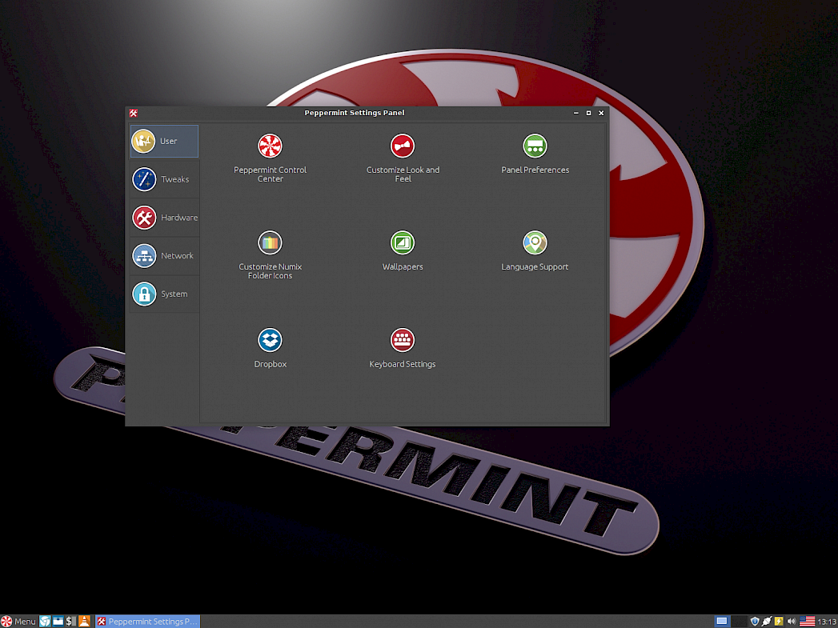Viewport: 838px width, 628px height.
Task: Switch to the System category
Action: pyautogui.click(x=164, y=294)
